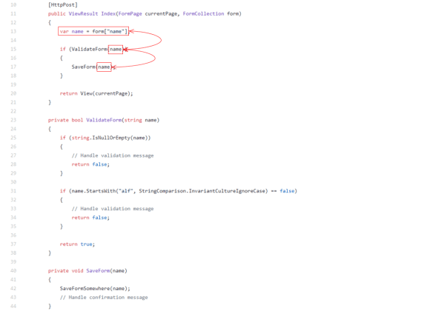Image resolution: width=430 pixels, height=311 pixels.
Task: Click the public keyword on line 11
Action: (x=57, y=14)
